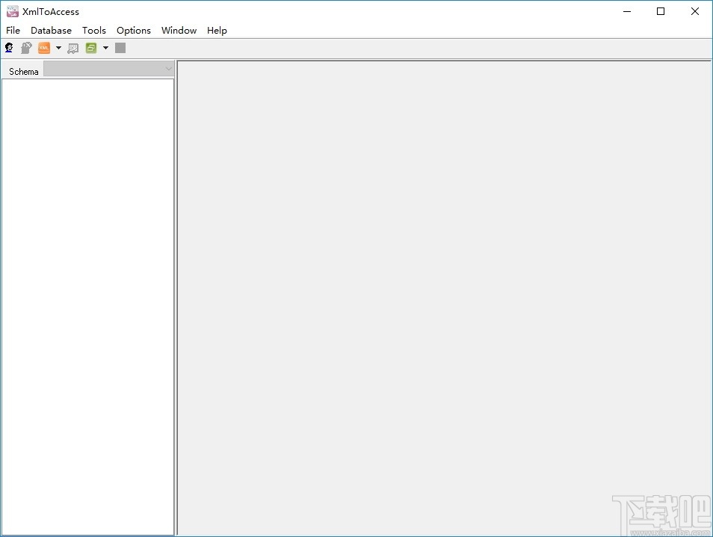Start conversion with the green execute icon
The height and width of the screenshot is (537, 713).
[91, 47]
